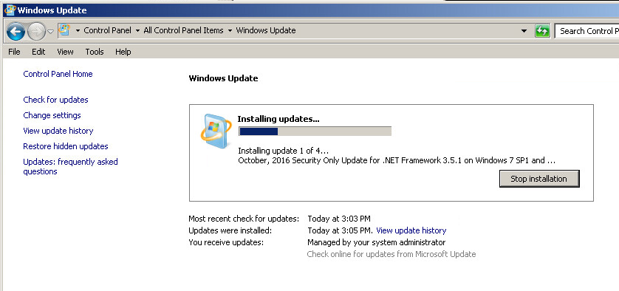Open the Help menu
Image resolution: width=619 pixels, height=291 pixels.
tap(123, 52)
